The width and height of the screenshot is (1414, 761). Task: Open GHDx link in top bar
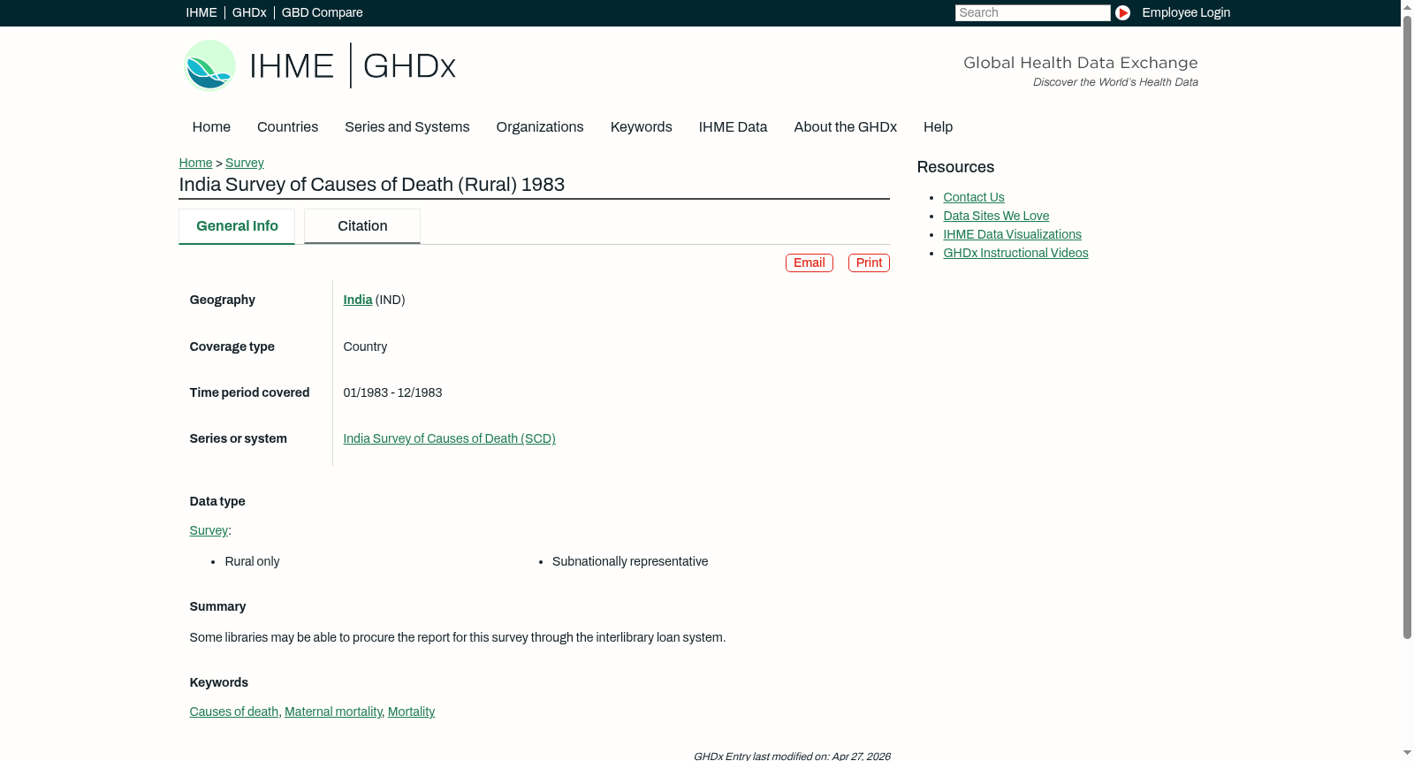(249, 12)
